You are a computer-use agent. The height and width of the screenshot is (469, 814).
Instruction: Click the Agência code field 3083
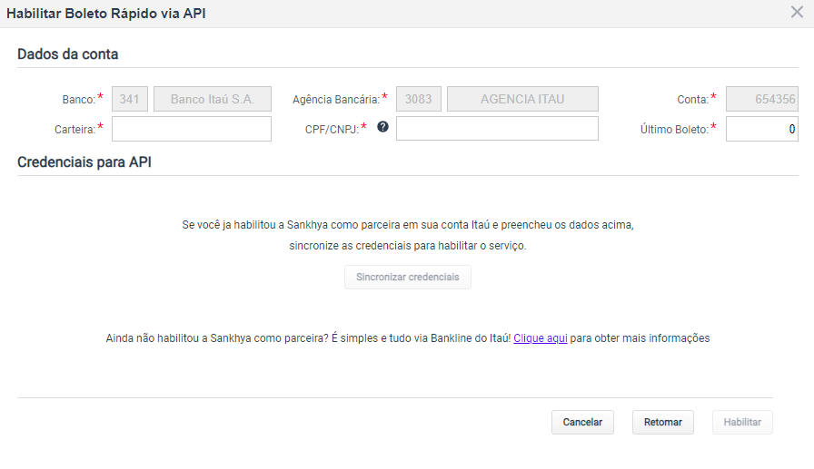click(x=419, y=99)
